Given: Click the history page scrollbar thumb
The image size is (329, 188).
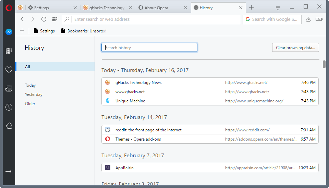Looking at the screenshot, I should 324,64.
